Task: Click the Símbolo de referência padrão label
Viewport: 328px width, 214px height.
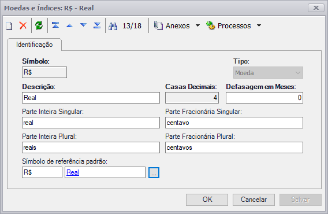Action: click(x=65, y=161)
